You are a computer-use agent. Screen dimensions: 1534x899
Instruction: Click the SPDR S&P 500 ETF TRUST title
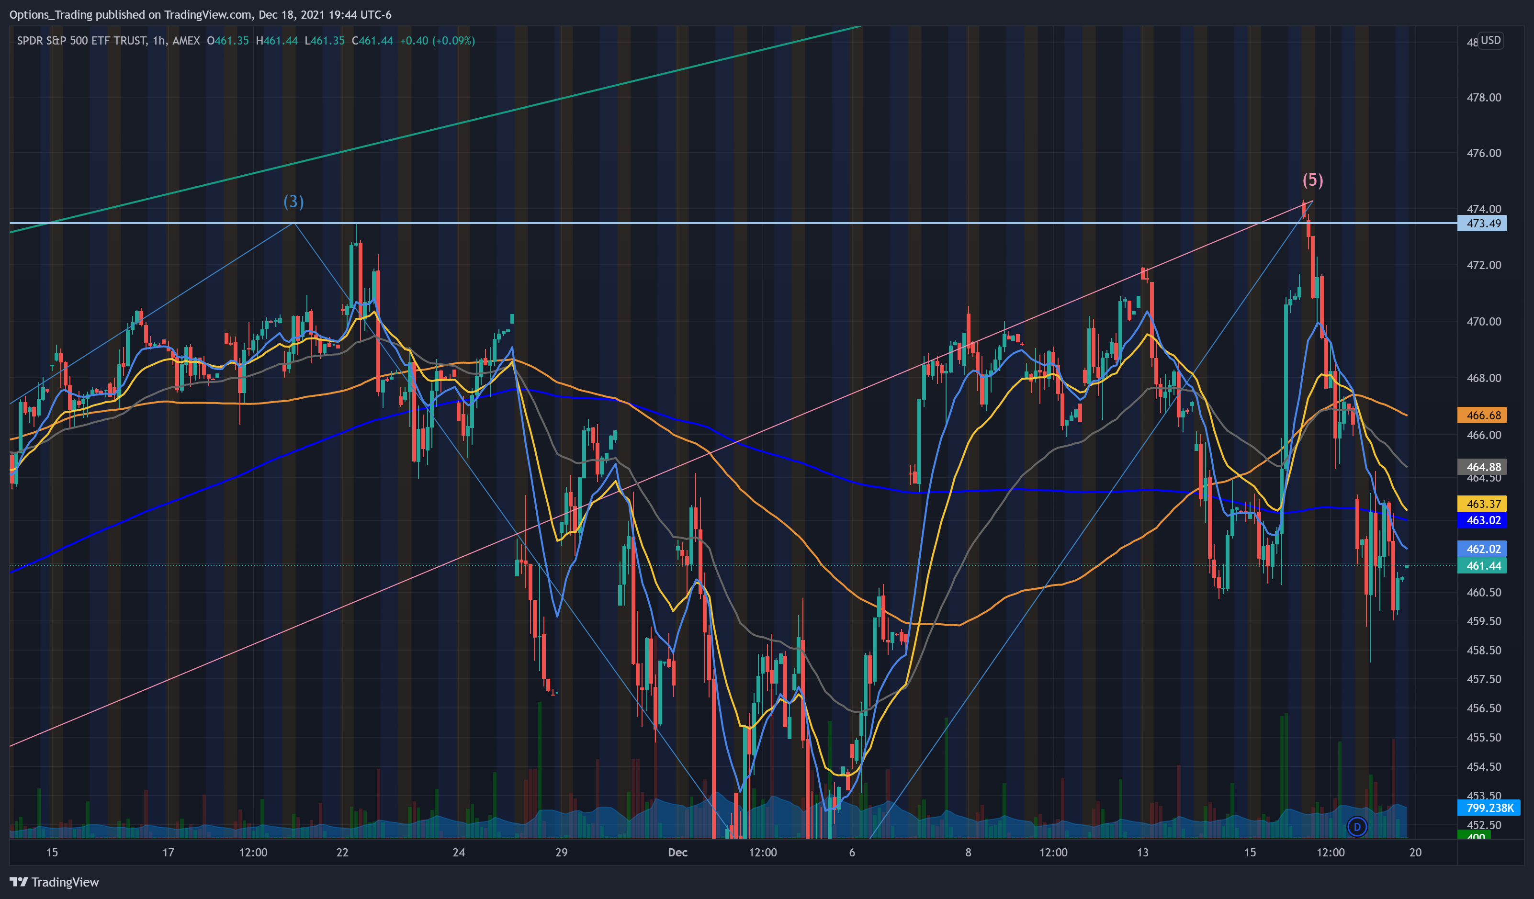click(x=81, y=41)
